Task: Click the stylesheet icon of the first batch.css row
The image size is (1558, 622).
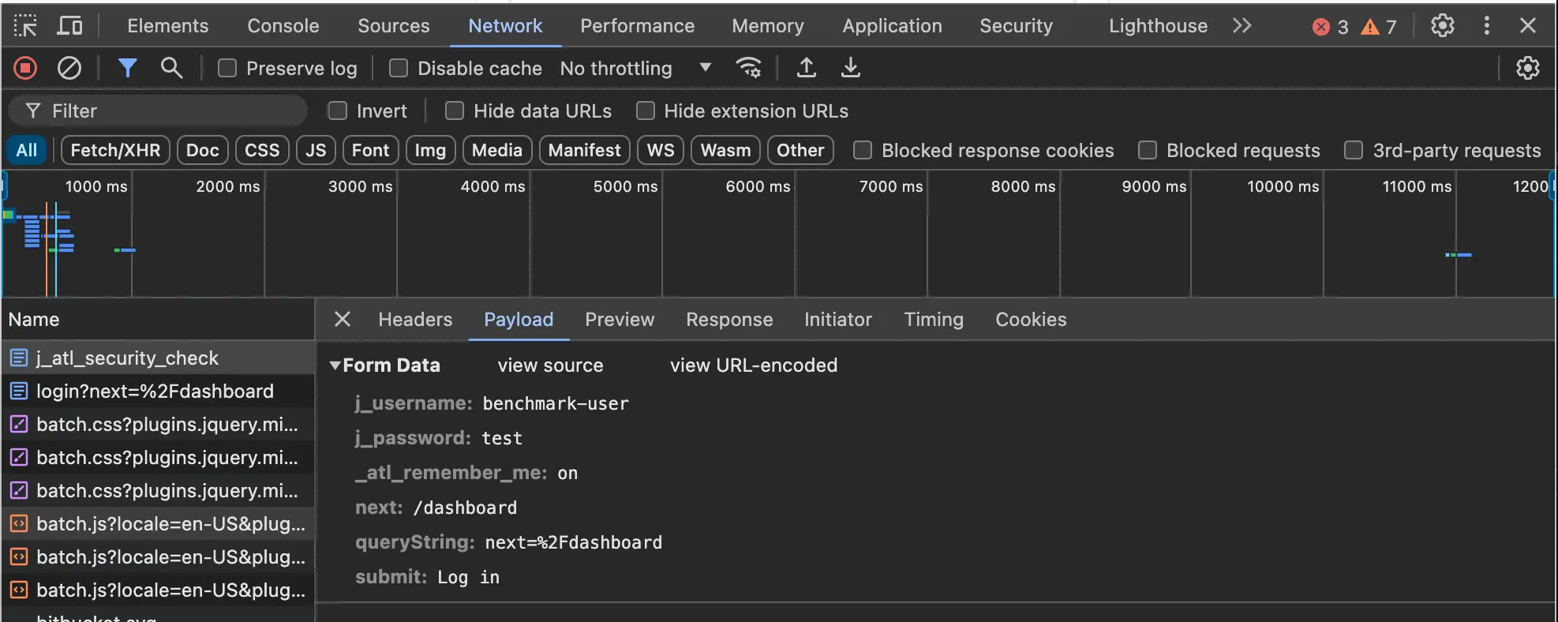Action: point(19,425)
